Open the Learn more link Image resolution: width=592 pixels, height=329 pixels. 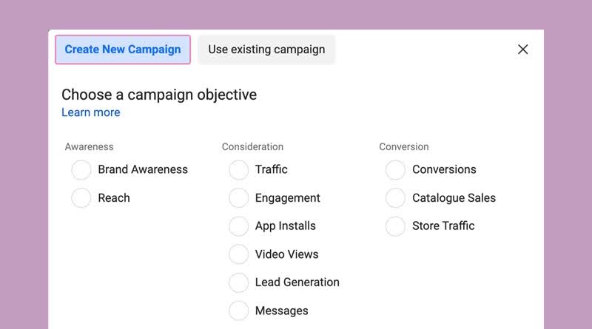(x=90, y=112)
